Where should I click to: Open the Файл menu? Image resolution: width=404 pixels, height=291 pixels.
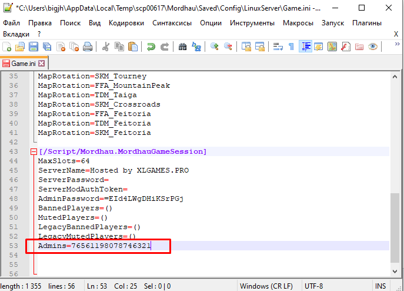[x=12, y=23]
